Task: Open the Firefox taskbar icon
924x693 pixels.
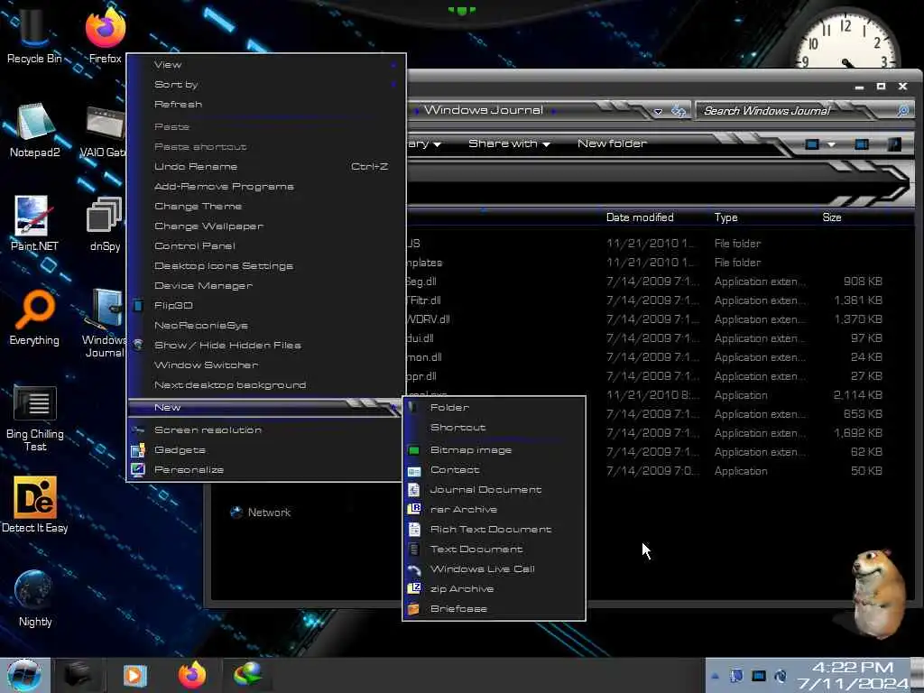Action: click(192, 675)
